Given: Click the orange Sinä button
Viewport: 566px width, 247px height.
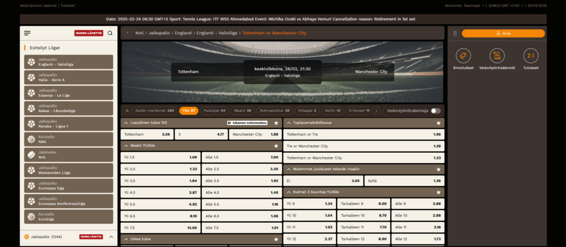Looking at the screenshot, I should [x=503, y=34].
